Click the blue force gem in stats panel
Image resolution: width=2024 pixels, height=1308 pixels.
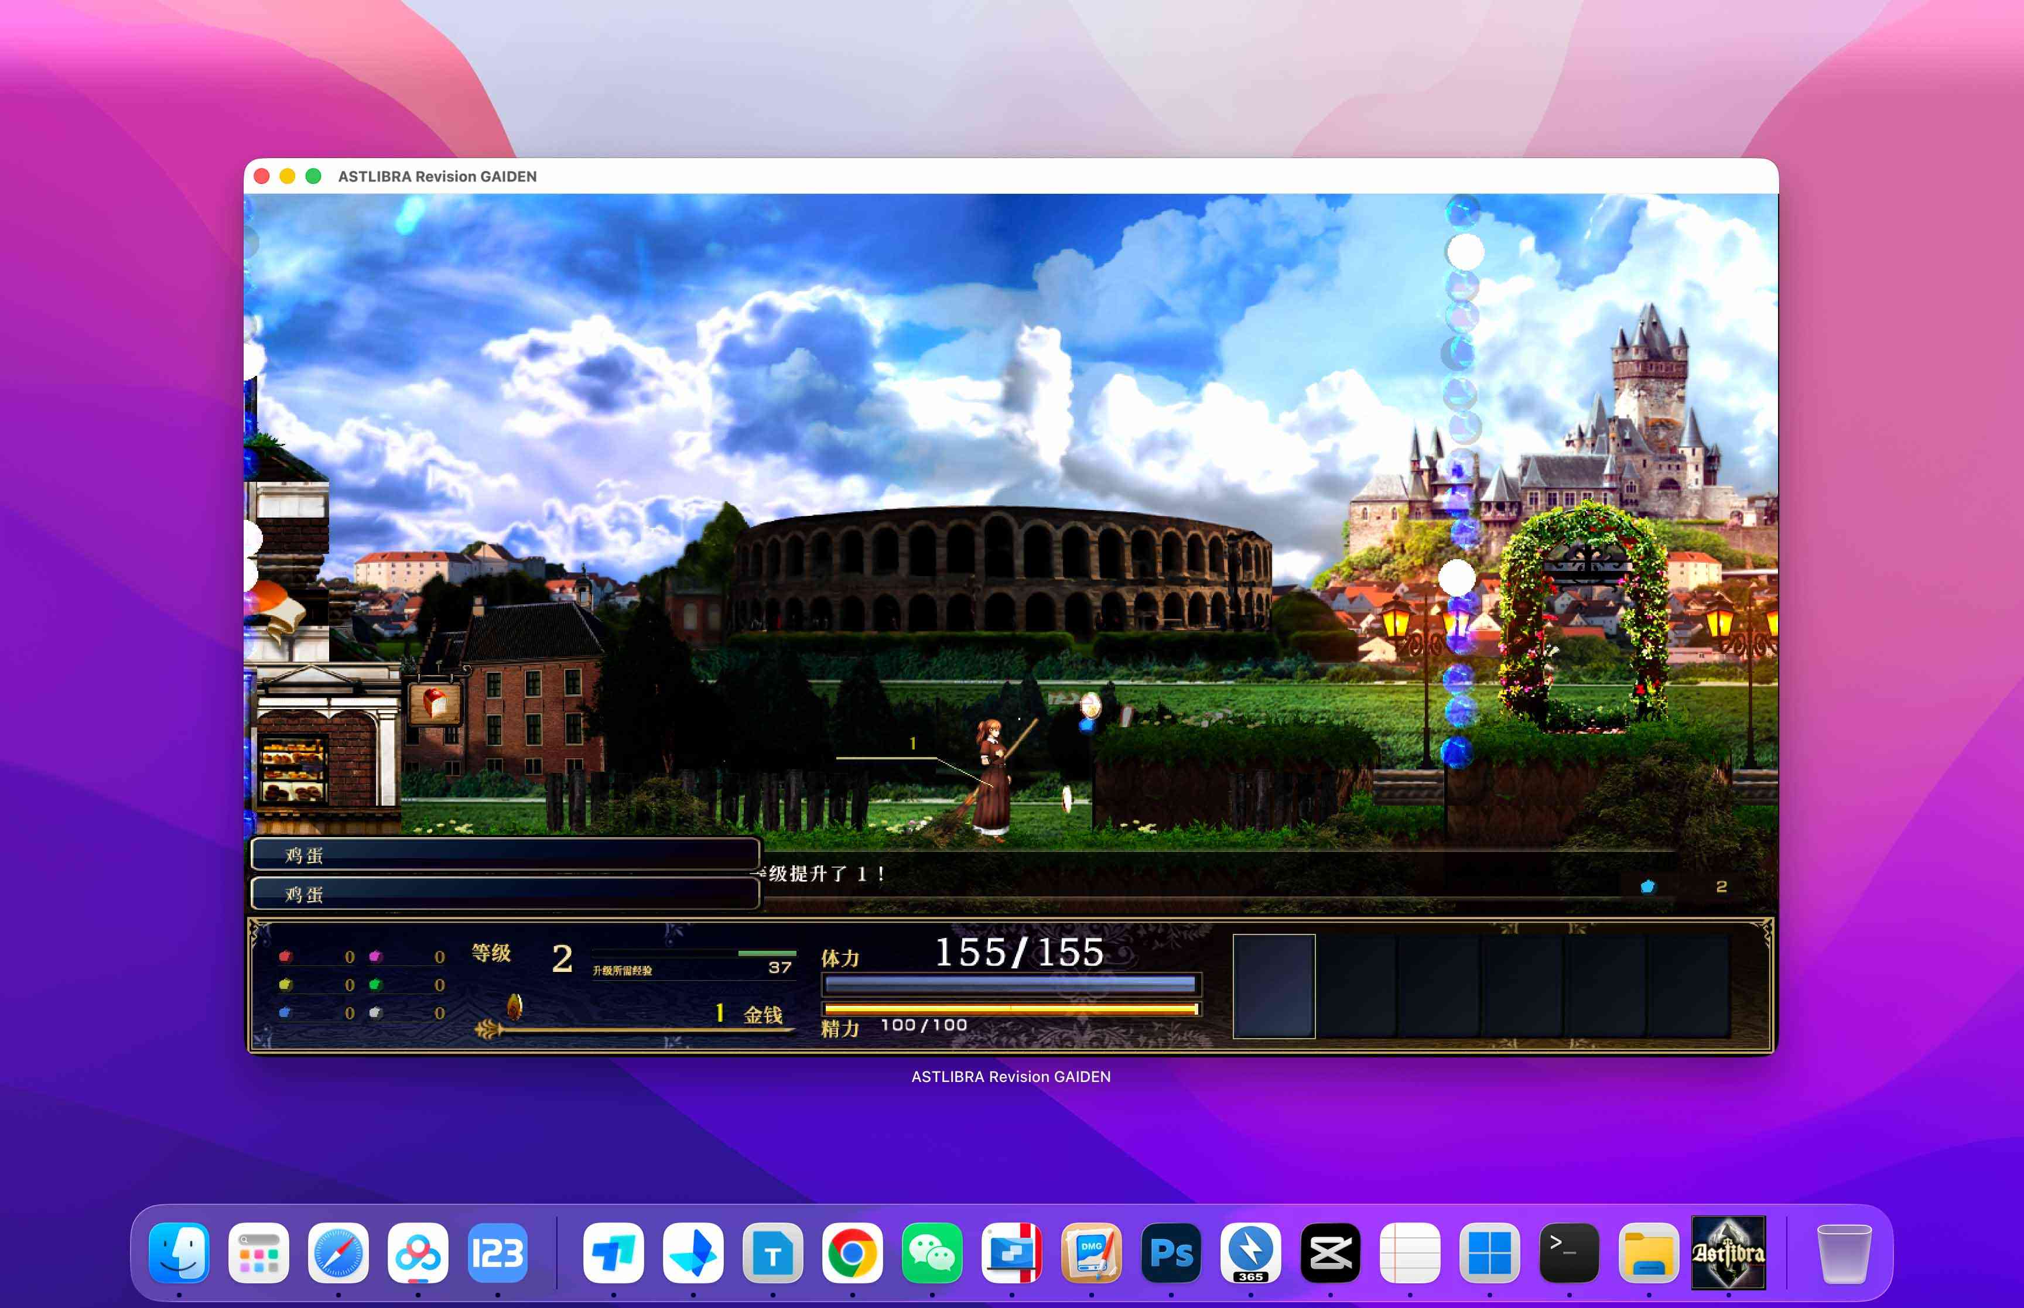[x=285, y=1012]
